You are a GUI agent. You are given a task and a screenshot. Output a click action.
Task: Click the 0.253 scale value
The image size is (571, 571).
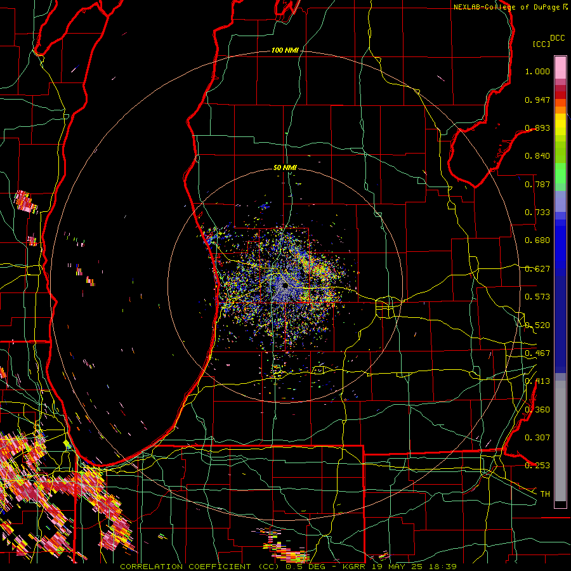(x=537, y=466)
